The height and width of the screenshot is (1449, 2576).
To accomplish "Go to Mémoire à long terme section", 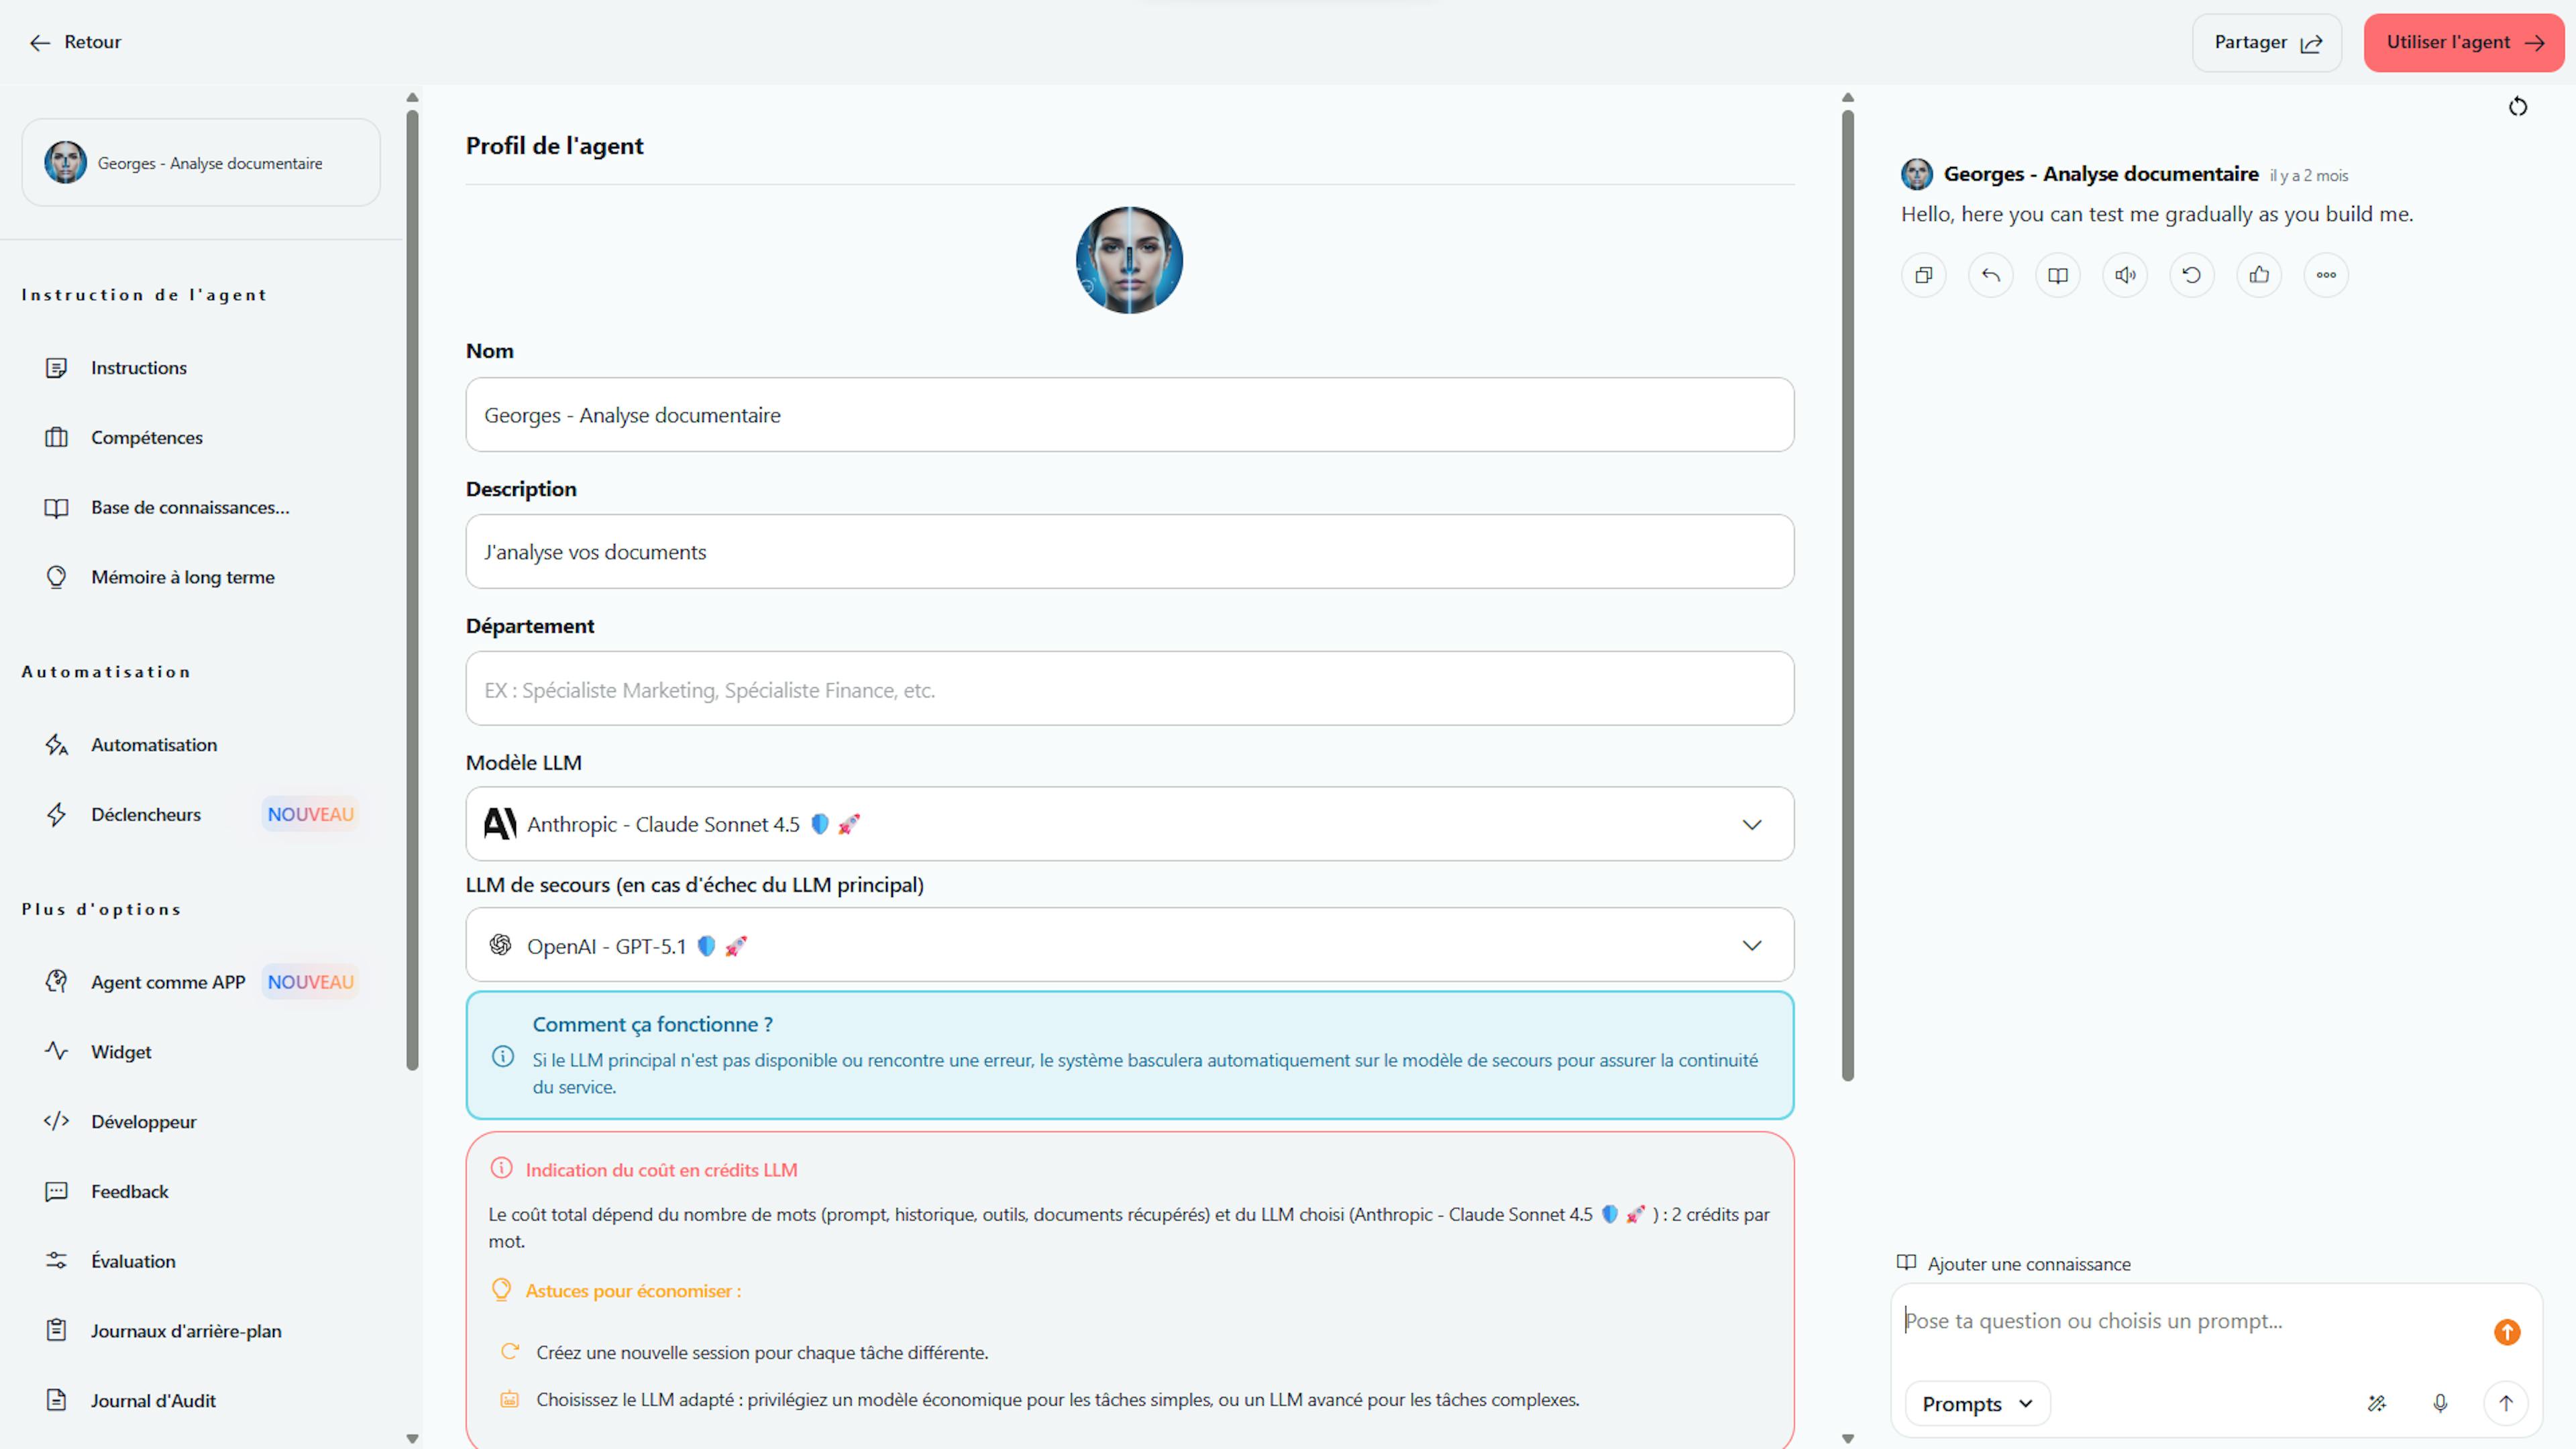I will coord(182,577).
